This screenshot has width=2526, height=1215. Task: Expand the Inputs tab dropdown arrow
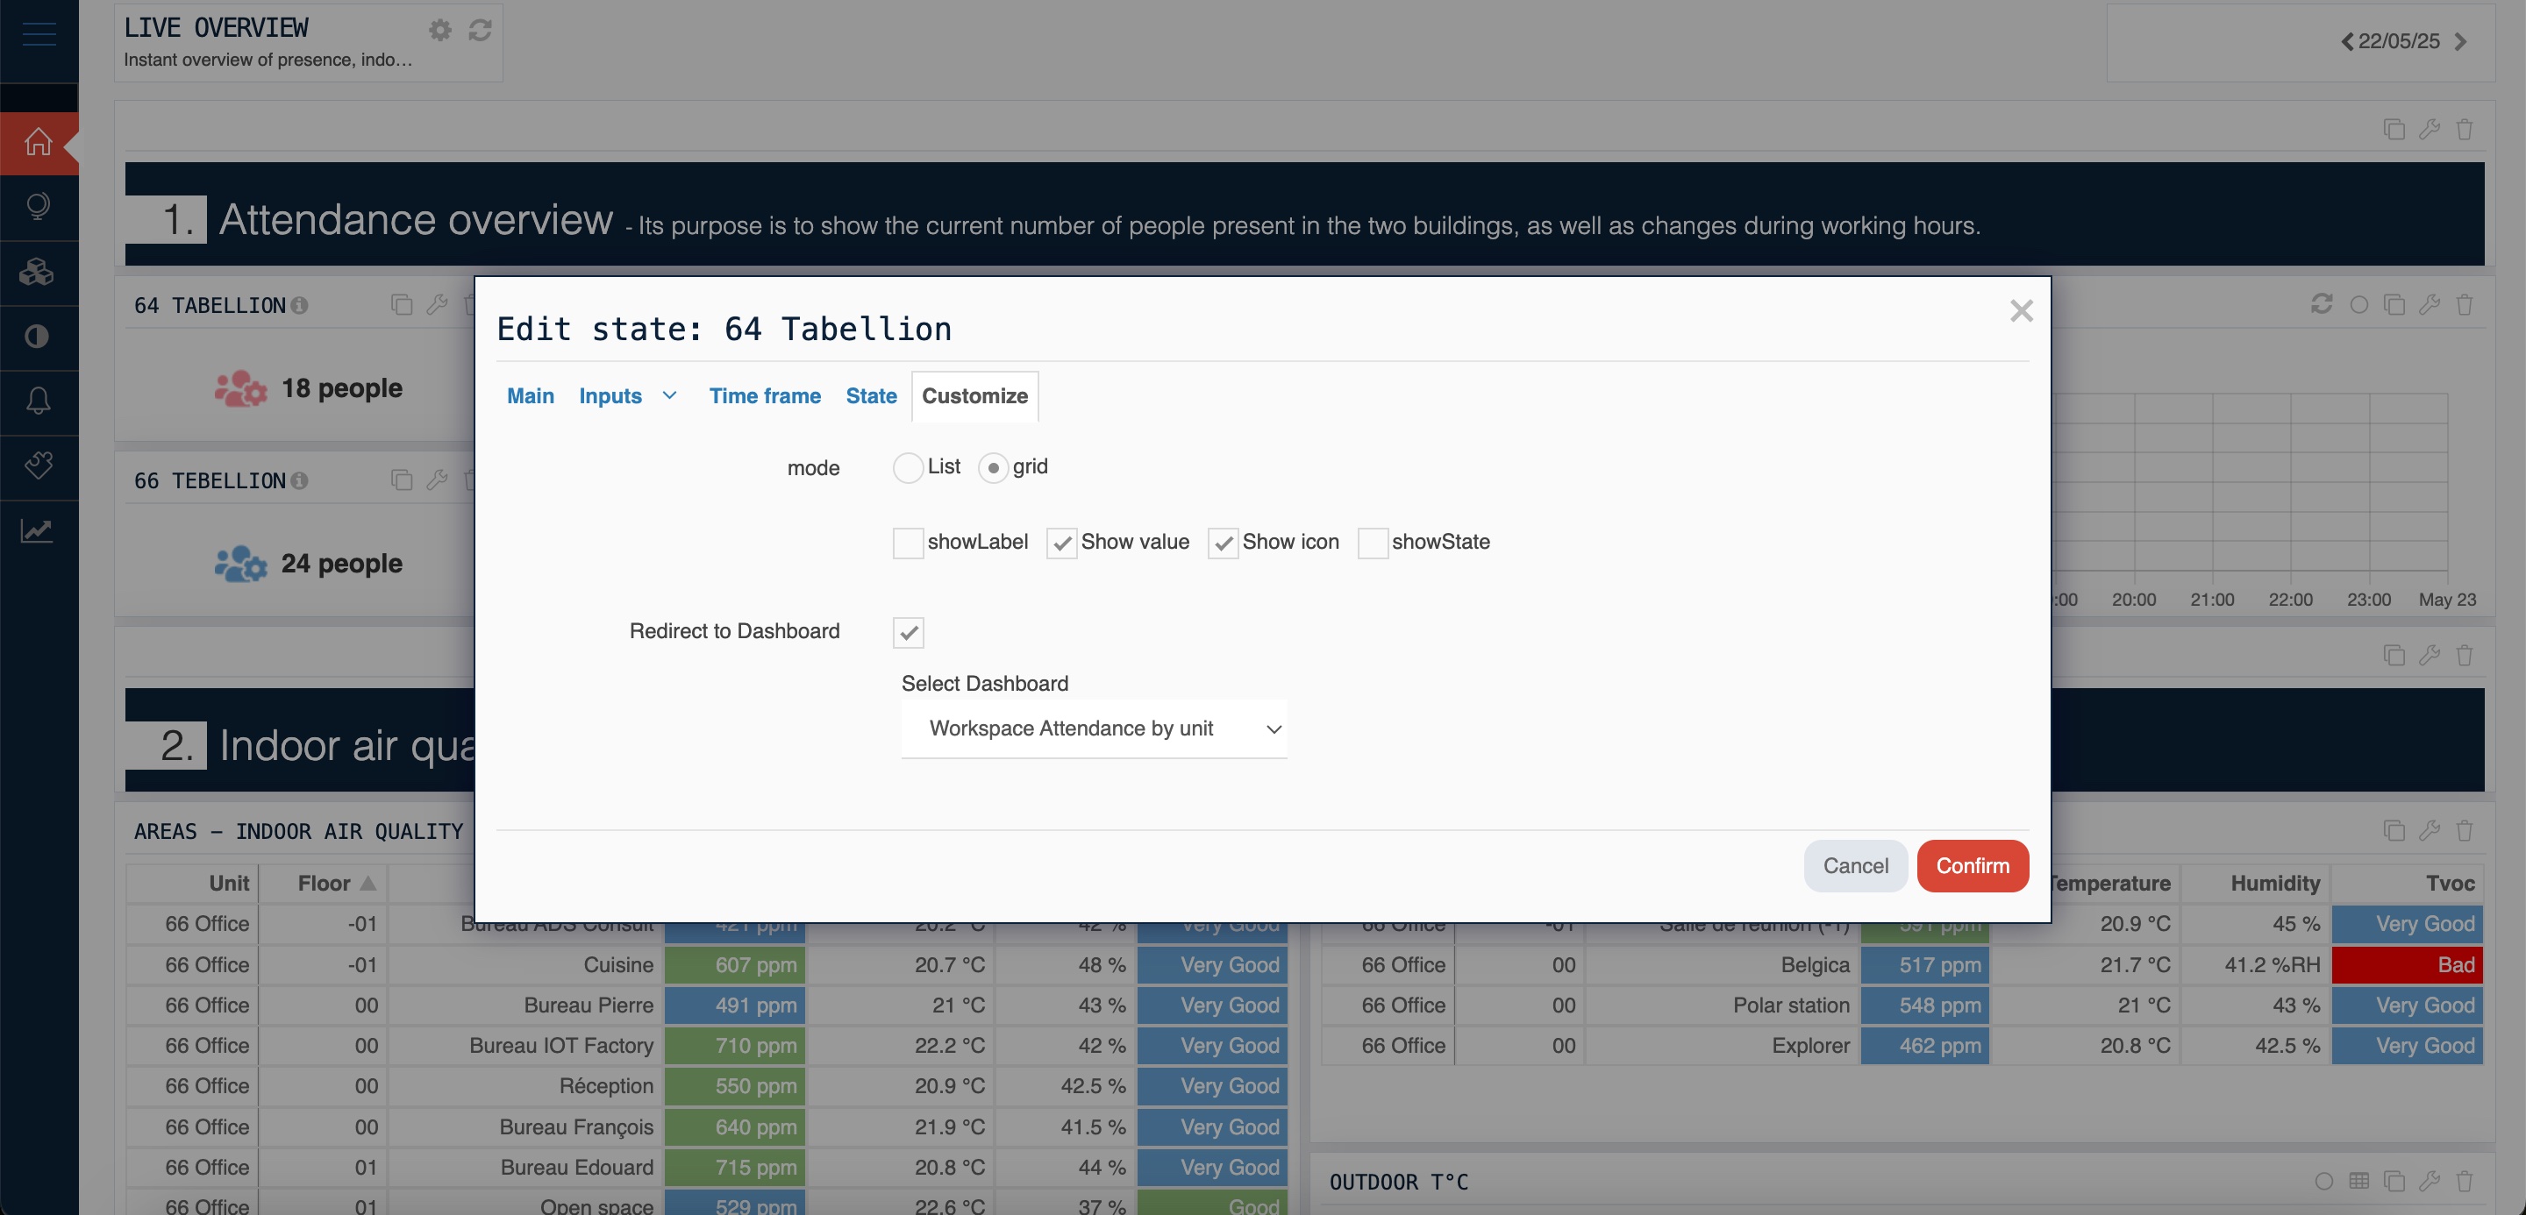[x=670, y=396]
